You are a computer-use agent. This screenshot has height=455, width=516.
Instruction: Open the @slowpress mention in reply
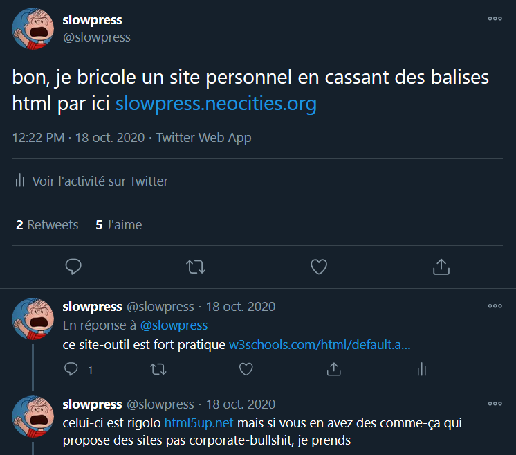(174, 325)
